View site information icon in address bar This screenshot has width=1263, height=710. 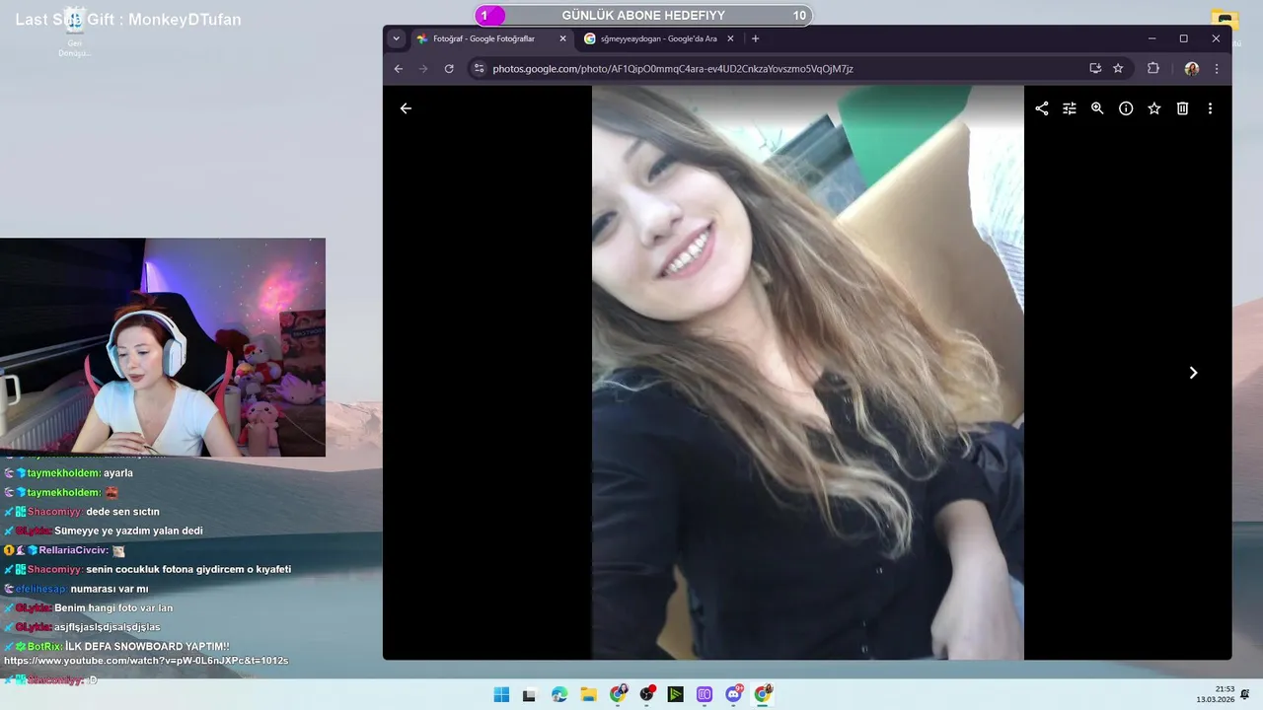click(480, 69)
